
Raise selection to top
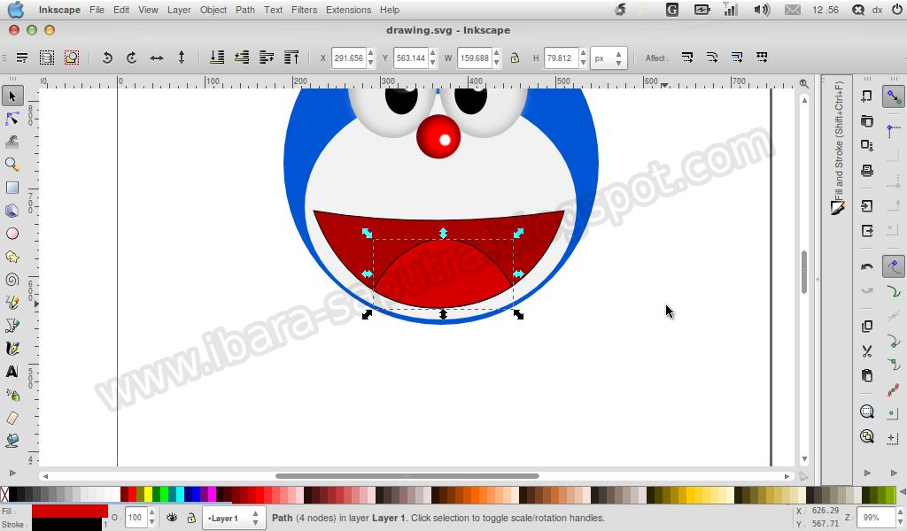tap(291, 58)
